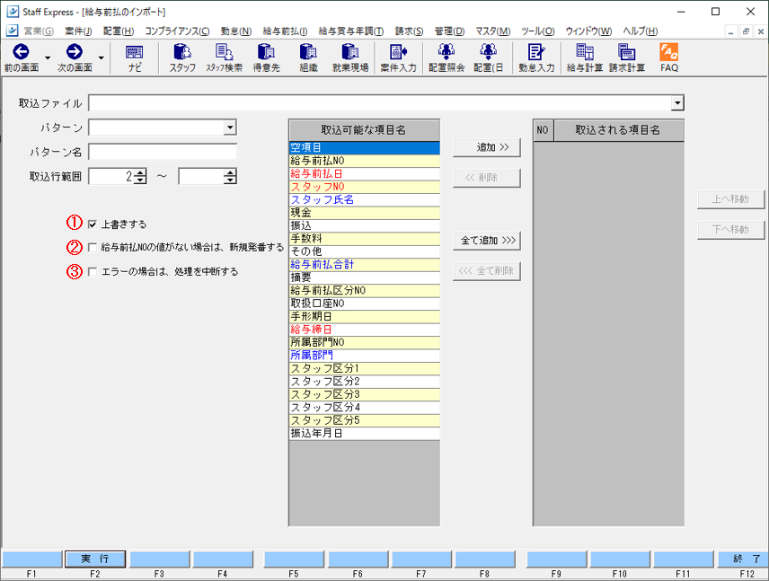
Task: Click the document icon left of 営業 menu
Action: pyautogui.click(x=13, y=31)
